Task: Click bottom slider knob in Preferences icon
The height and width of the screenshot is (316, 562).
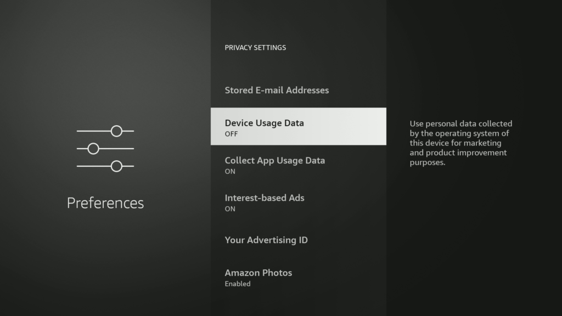Action: (116, 166)
